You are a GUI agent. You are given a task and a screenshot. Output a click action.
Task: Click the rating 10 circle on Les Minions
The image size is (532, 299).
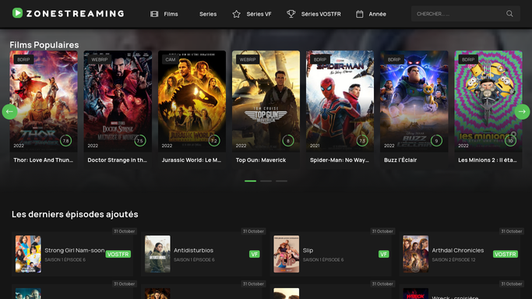tap(510, 140)
